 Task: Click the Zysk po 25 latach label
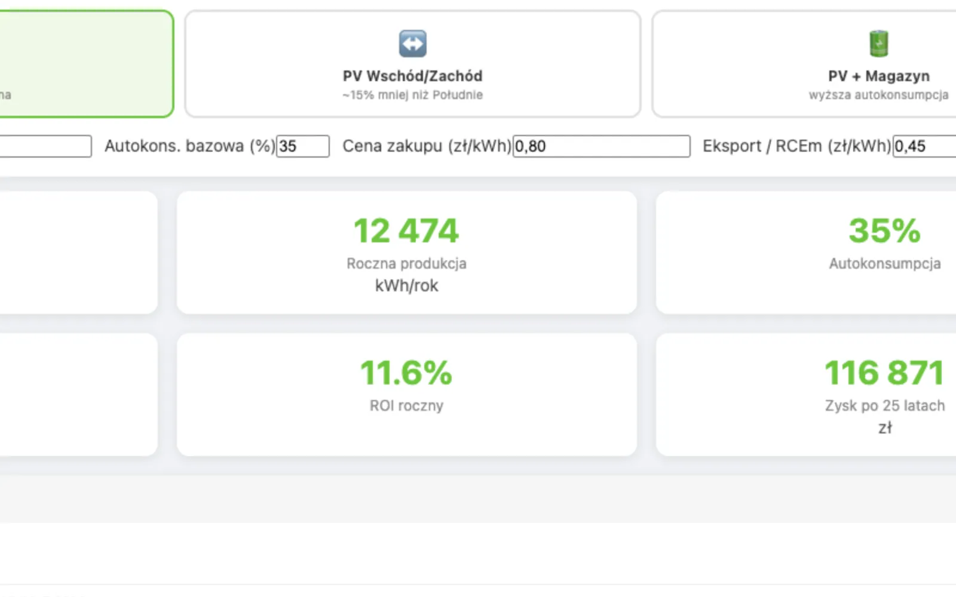(x=885, y=405)
